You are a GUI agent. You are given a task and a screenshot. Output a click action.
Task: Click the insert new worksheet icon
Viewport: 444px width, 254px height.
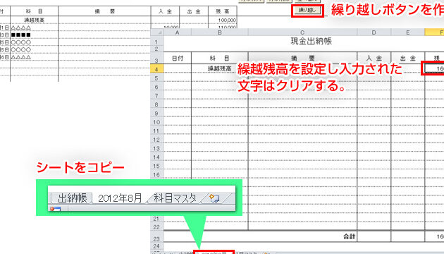point(214,198)
